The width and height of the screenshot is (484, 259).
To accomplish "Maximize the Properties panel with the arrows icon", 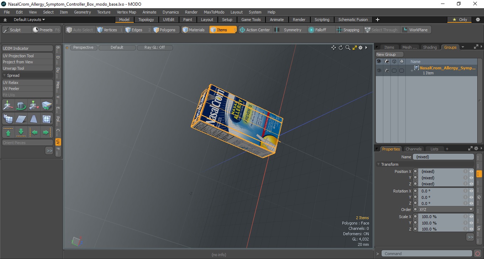I will click(470, 149).
